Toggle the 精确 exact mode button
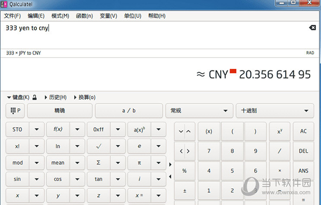 tap(60, 111)
